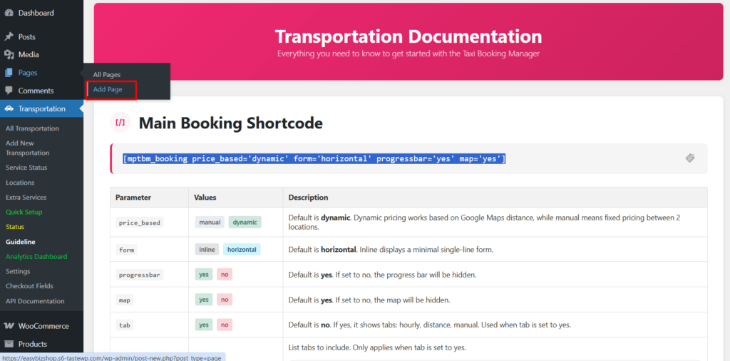This screenshot has height=361, width=730.
Task: Open Quick Setup submenu item
Action: 24,212
